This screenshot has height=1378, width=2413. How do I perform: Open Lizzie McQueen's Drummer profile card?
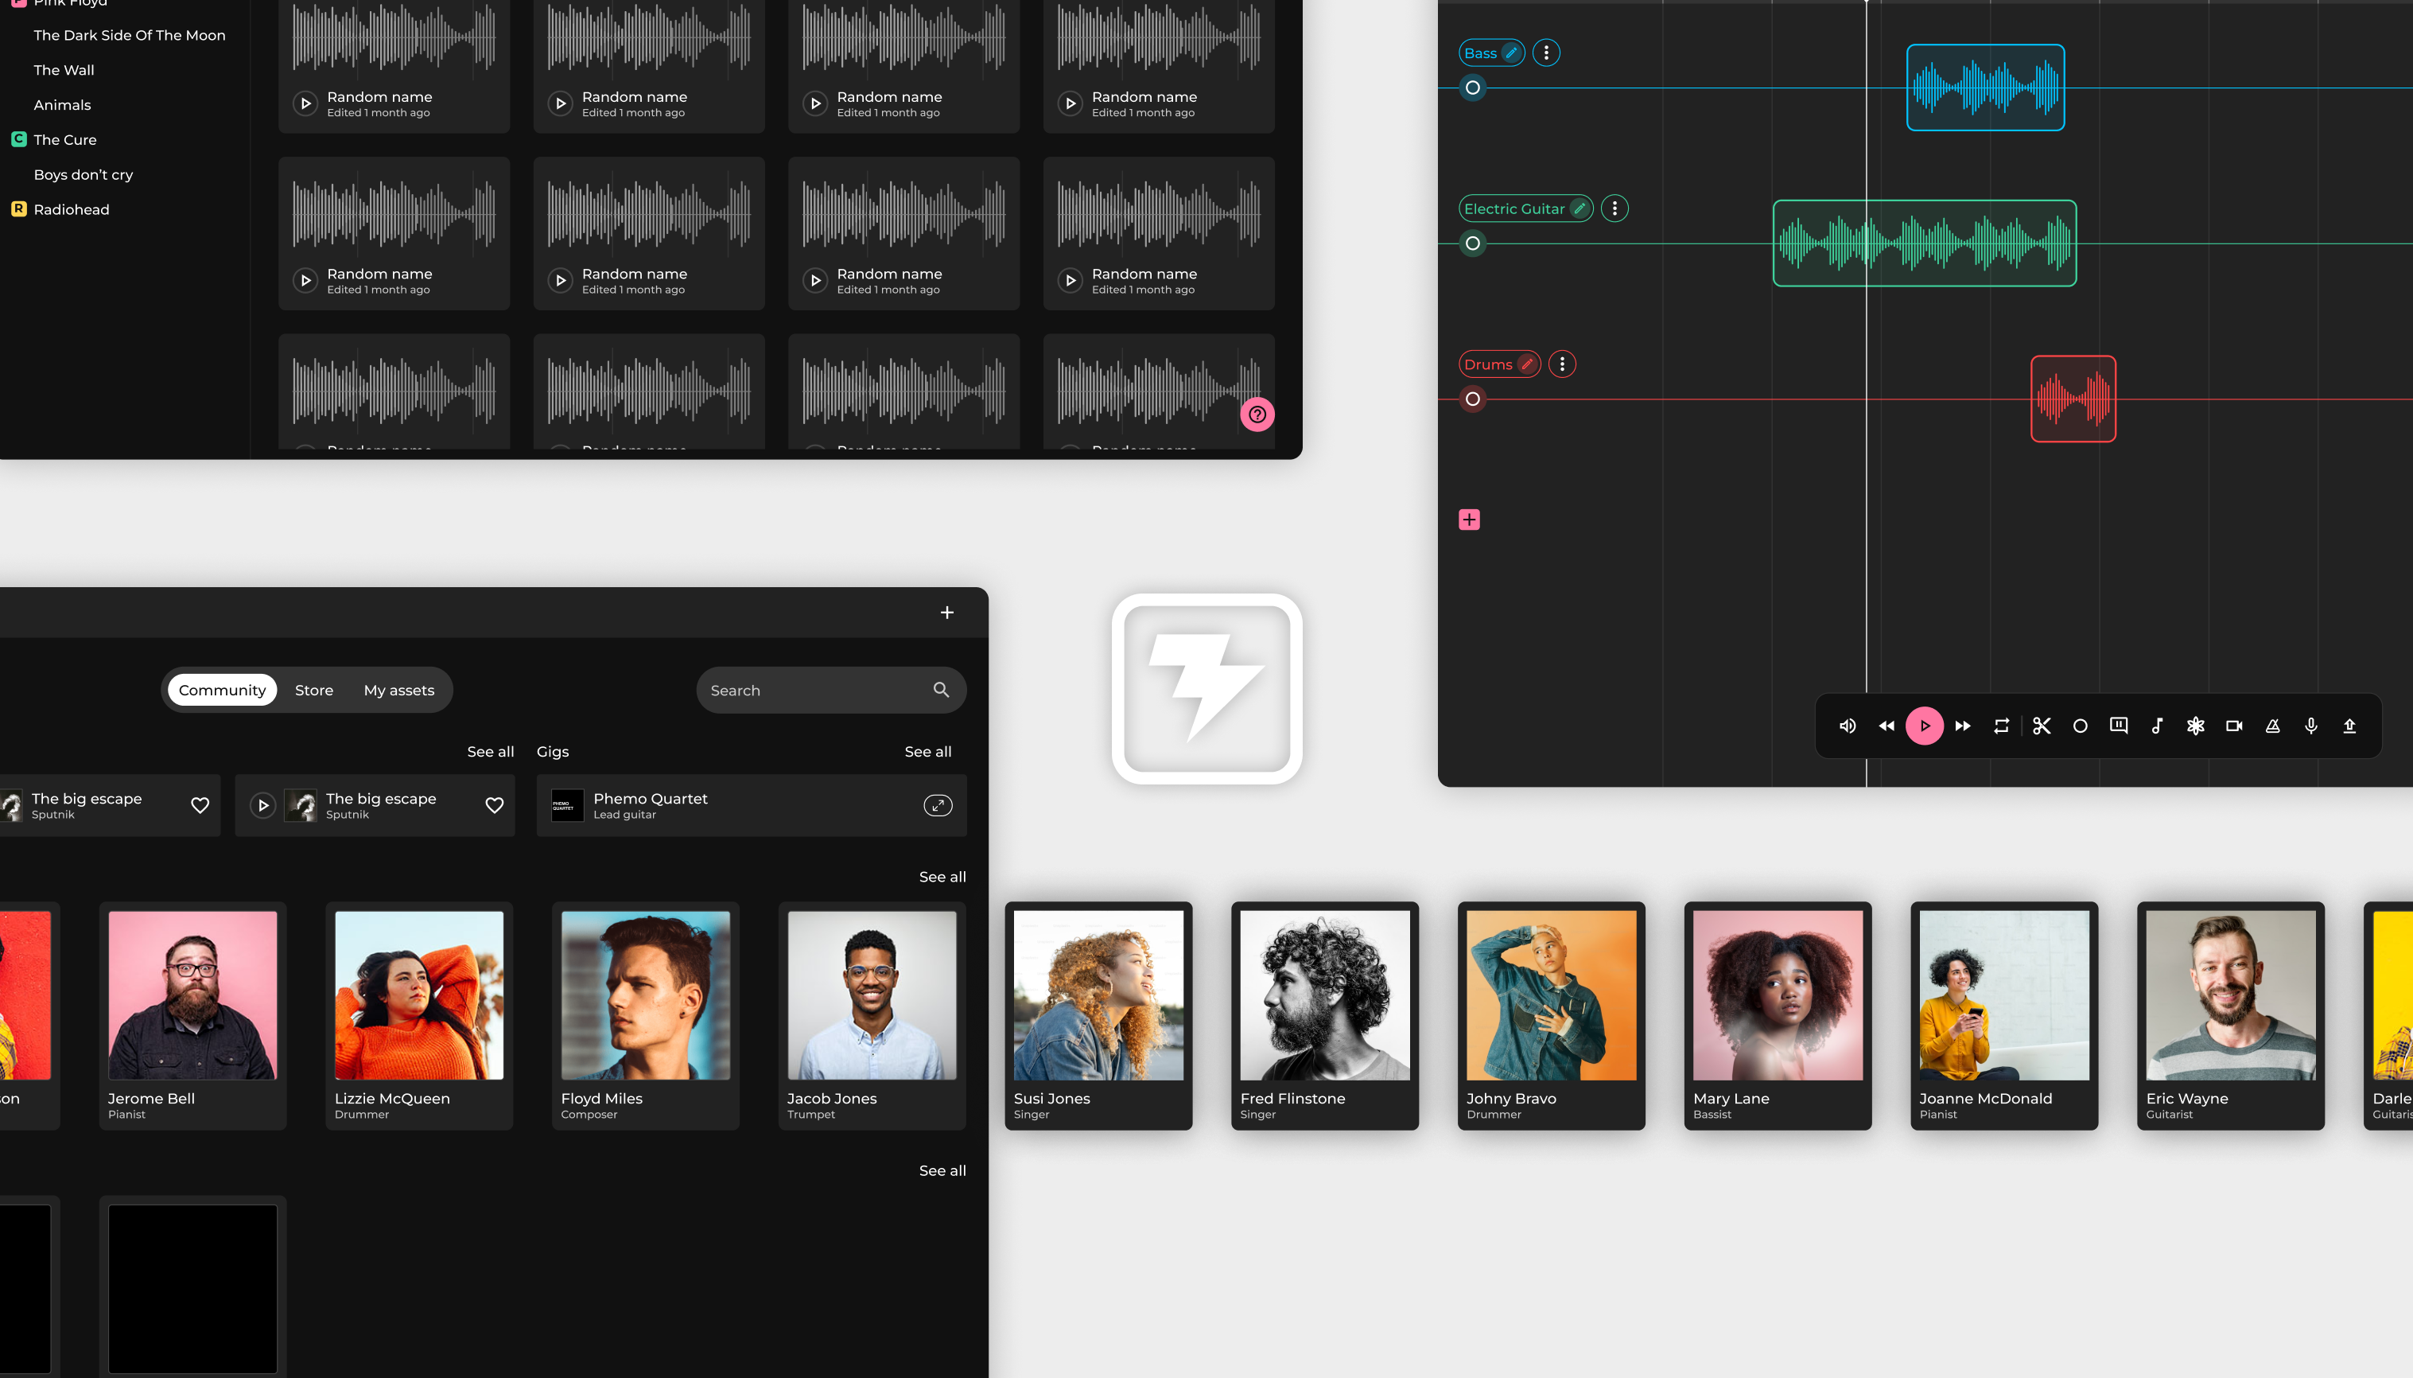coord(419,1015)
